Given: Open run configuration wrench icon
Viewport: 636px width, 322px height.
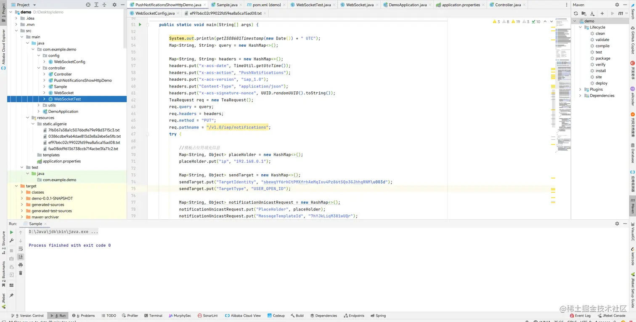Looking at the screenshot, I should coord(11,241).
